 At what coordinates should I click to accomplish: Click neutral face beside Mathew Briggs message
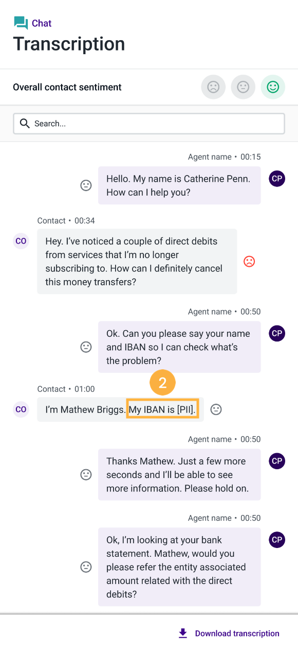[x=216, y=409]
